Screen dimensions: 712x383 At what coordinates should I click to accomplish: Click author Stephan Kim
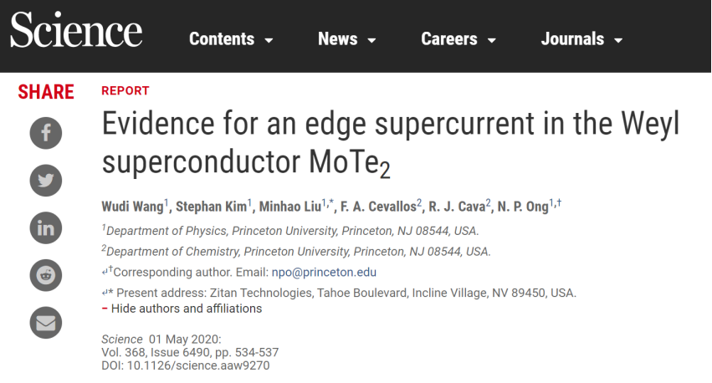coord(211,207)
